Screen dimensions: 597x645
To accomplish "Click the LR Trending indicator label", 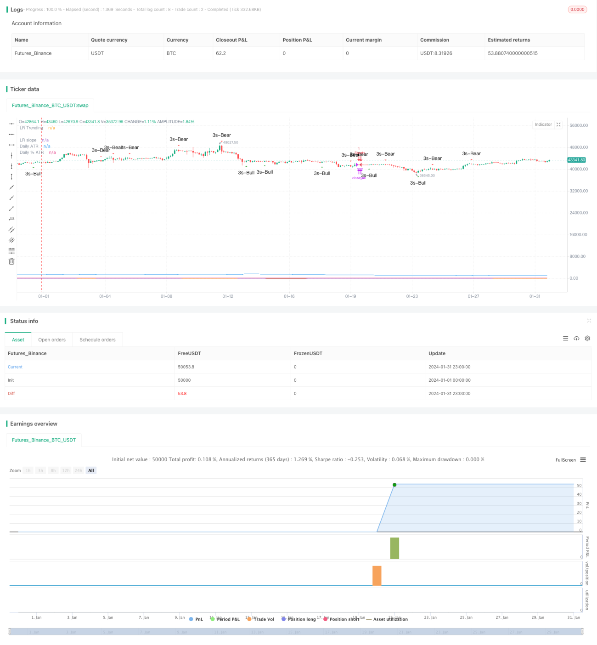I will point(31,128).
